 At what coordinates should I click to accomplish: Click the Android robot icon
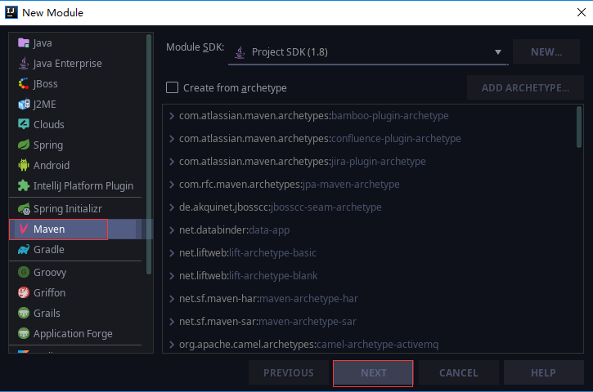click(24, 165)
